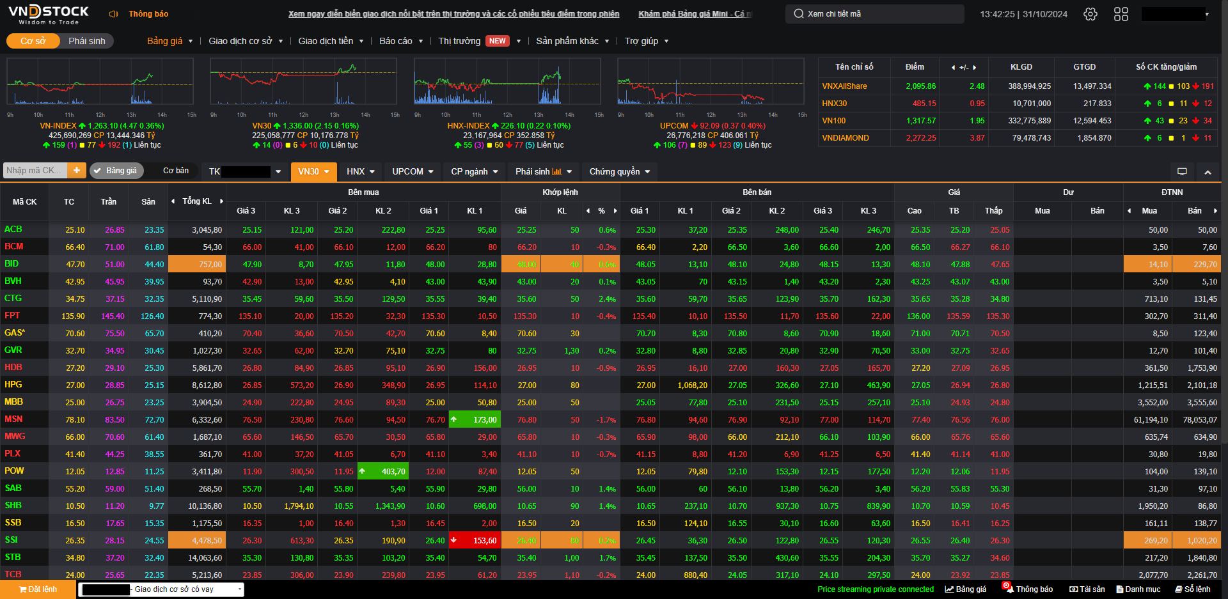
Task: Open the apps grid icon
Action: click(1121, 14)
